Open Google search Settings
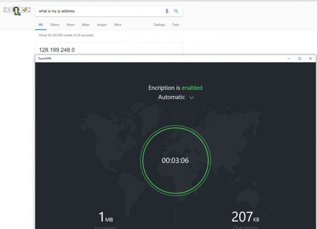The image size is (317, 229). click(x=159, y=25)
